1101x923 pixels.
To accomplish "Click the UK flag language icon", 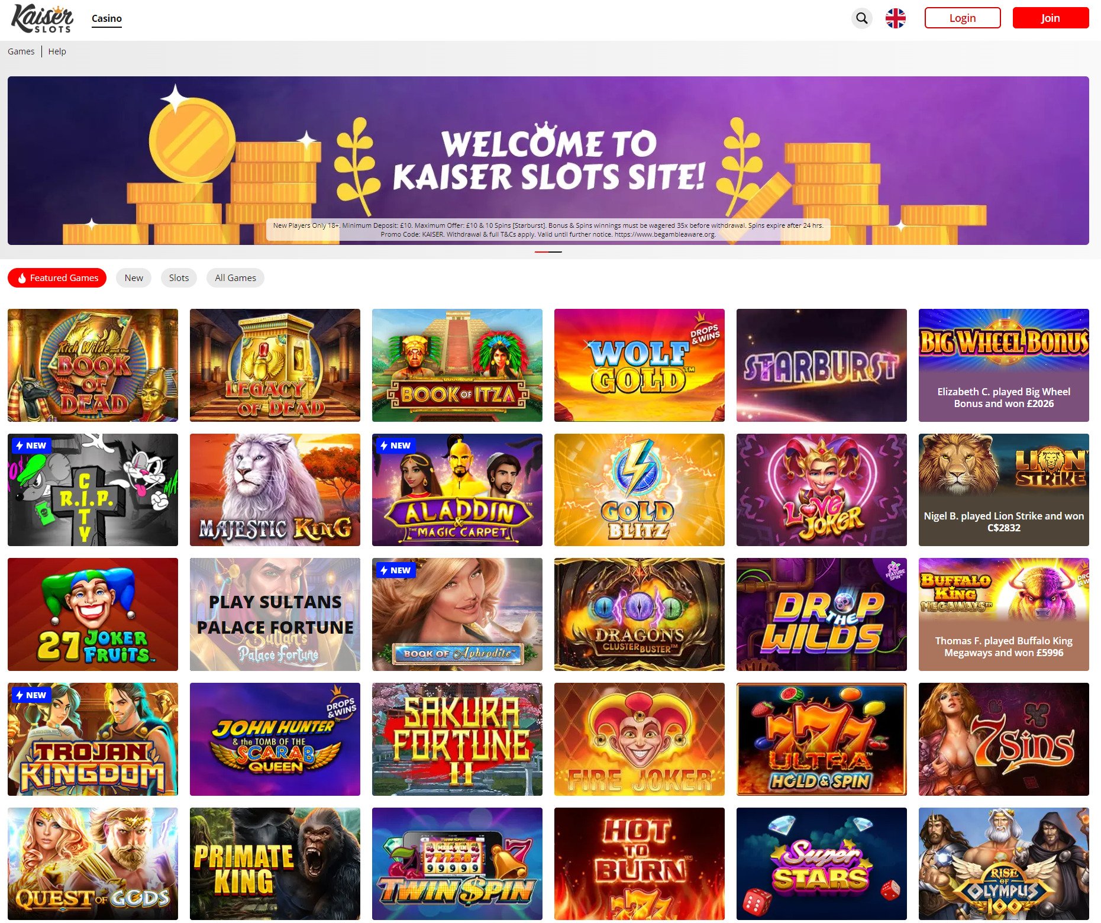I will 895,18.
